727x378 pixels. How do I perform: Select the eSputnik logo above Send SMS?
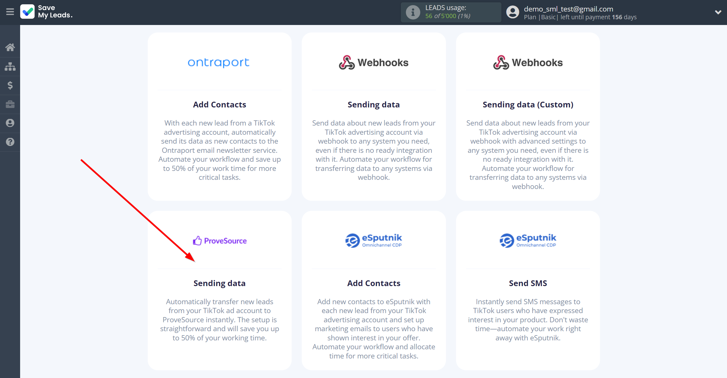528,241
